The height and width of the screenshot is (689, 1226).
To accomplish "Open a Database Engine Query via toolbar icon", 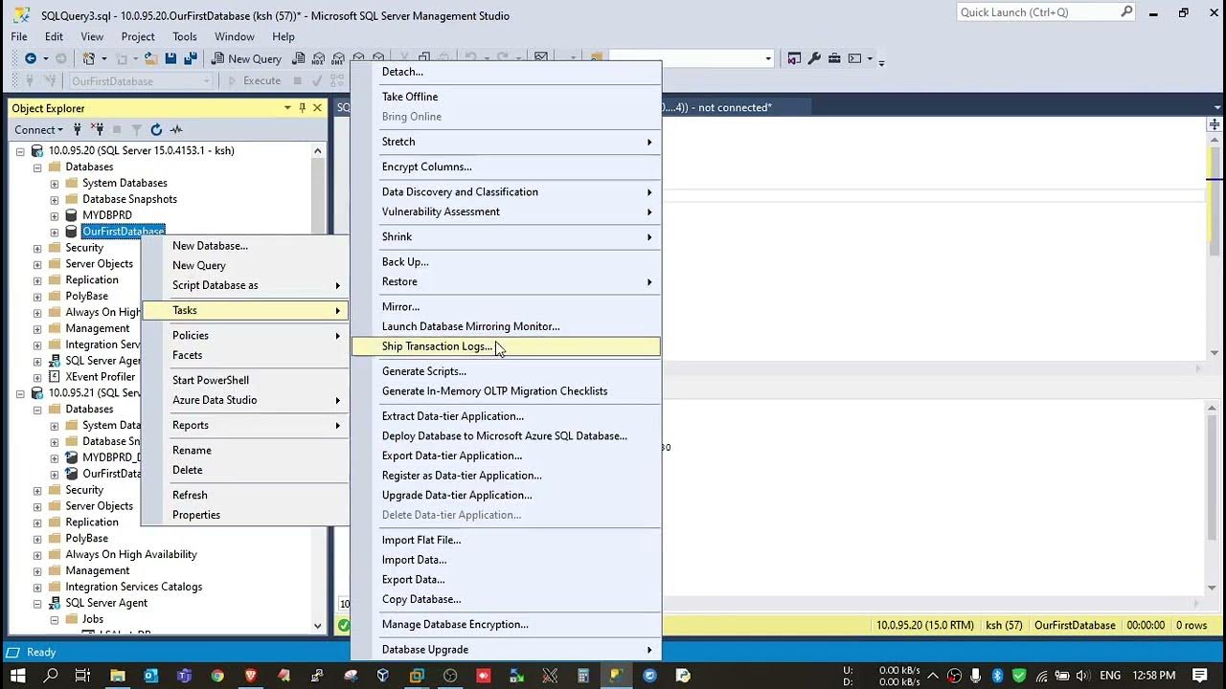I will tap(298, 58).
